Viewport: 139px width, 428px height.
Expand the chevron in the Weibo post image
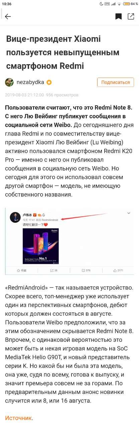(x=129, y=213)
